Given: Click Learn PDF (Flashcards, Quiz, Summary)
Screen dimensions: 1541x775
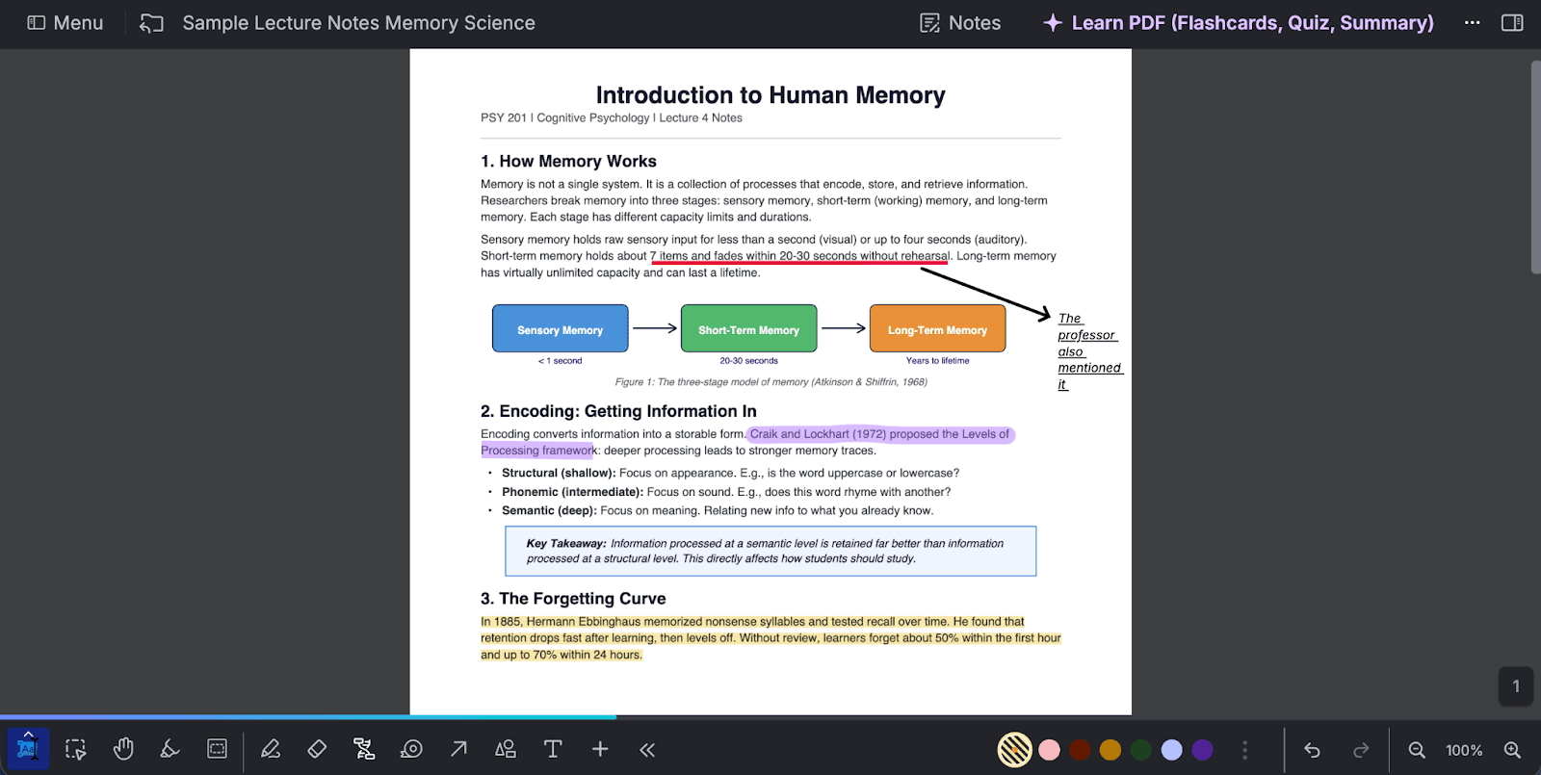Looking at the screenshot, I should click(x=1239, y=23).
